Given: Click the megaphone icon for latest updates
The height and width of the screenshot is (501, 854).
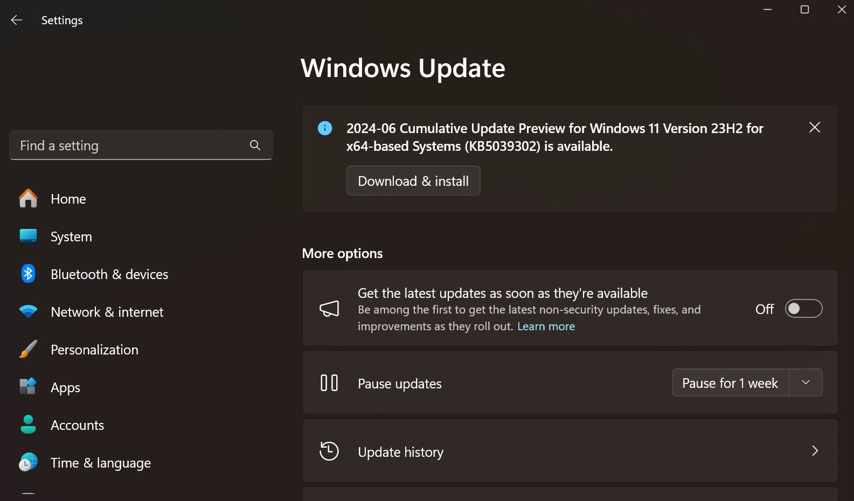Looking at the screenshot, I should point(329,308).
